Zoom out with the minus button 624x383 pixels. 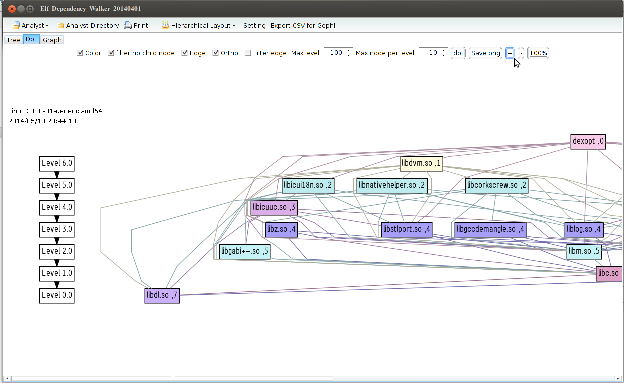tap(521, 53)
